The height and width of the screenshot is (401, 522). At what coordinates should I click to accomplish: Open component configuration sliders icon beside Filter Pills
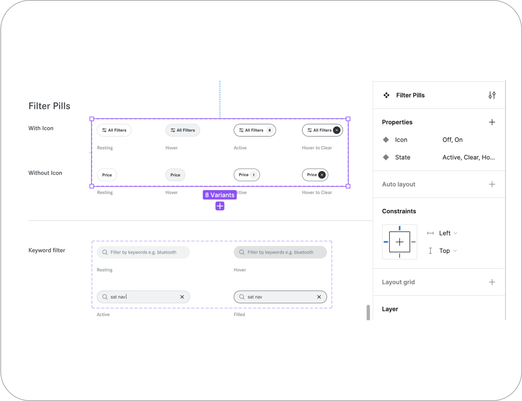tap(492, 95)
